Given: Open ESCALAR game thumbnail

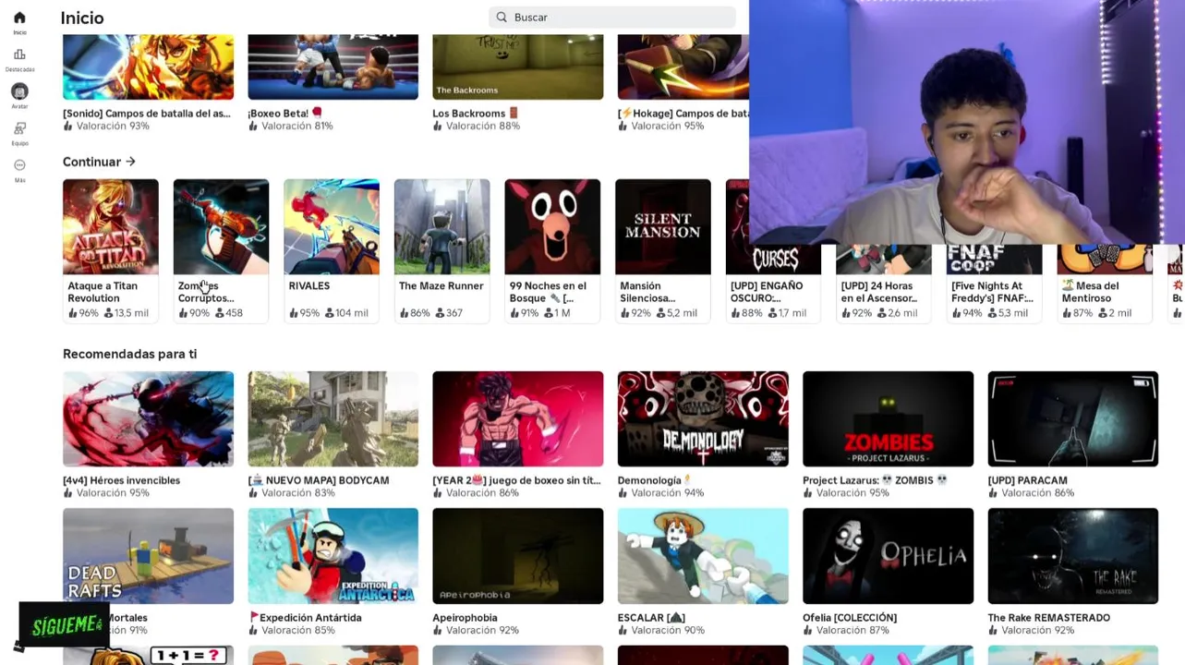Looking at the screenshot, I should tap(703, 556).
